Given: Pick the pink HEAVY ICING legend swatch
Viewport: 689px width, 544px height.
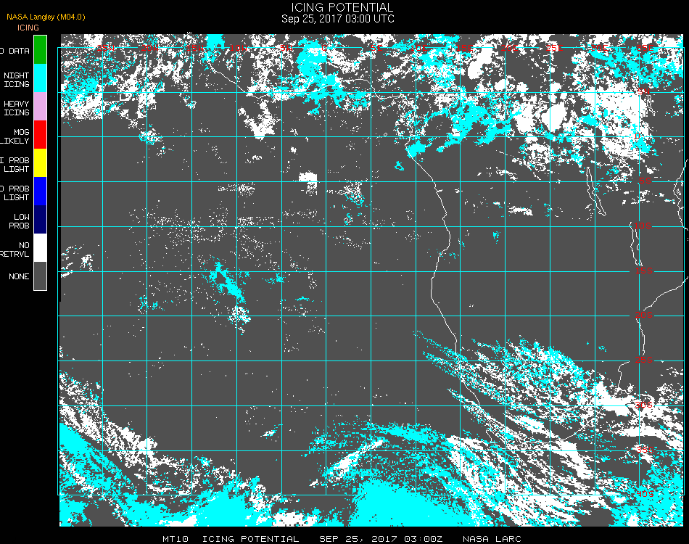Looking at the screenshot, I should tap(40, 107).
